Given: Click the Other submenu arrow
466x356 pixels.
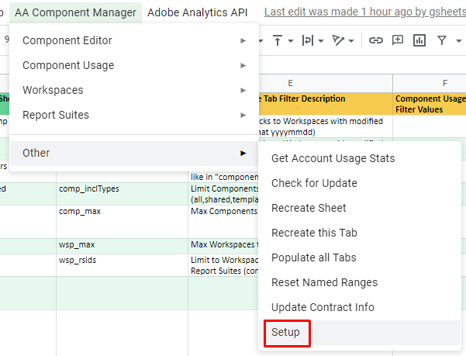Looking at the screenshot, I should 243,153.
